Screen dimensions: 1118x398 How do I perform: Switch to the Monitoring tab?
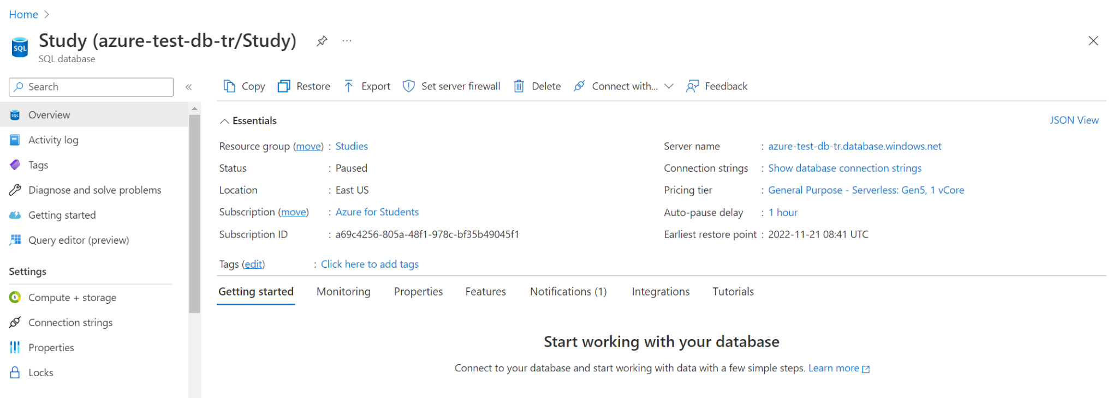click(343, 292)
